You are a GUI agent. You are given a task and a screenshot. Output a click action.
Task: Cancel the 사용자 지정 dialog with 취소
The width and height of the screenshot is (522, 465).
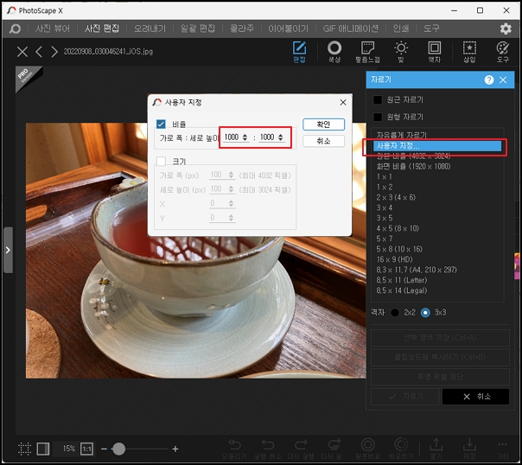(323, 141)
